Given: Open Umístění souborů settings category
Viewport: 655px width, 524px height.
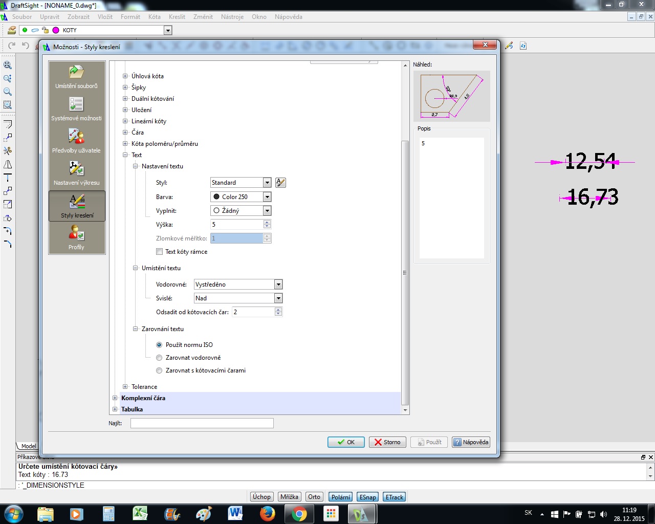Looking at the screenshot, I should pyautogui.click(x=76, y=77).
